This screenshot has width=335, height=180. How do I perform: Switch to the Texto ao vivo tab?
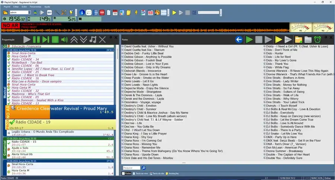140,174
